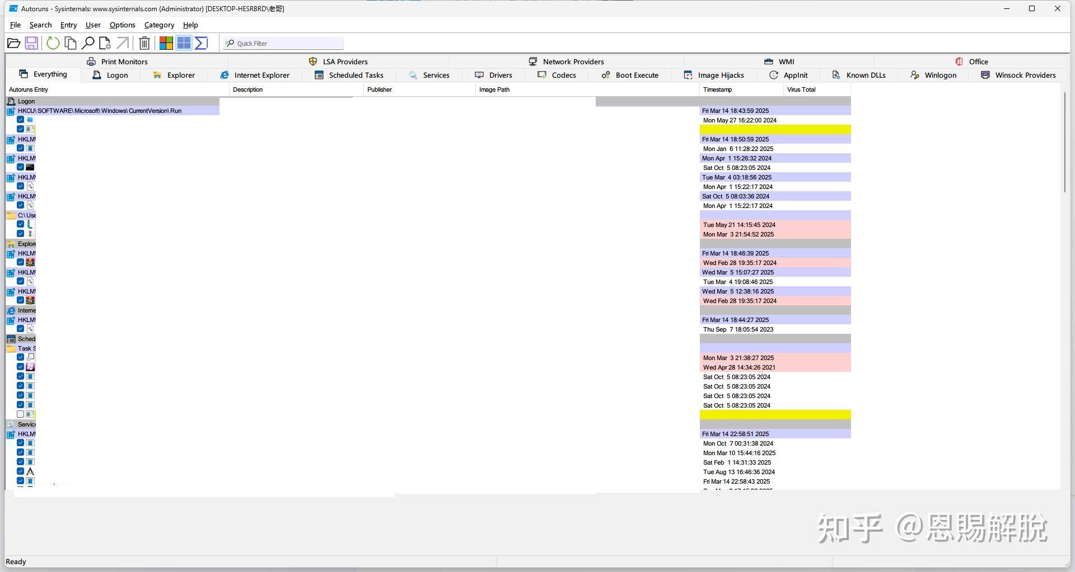Toggle Hide Microsoft Entries colored-squares icon
This screenshot has width=1075, height=572.
[x=166, y=43]
